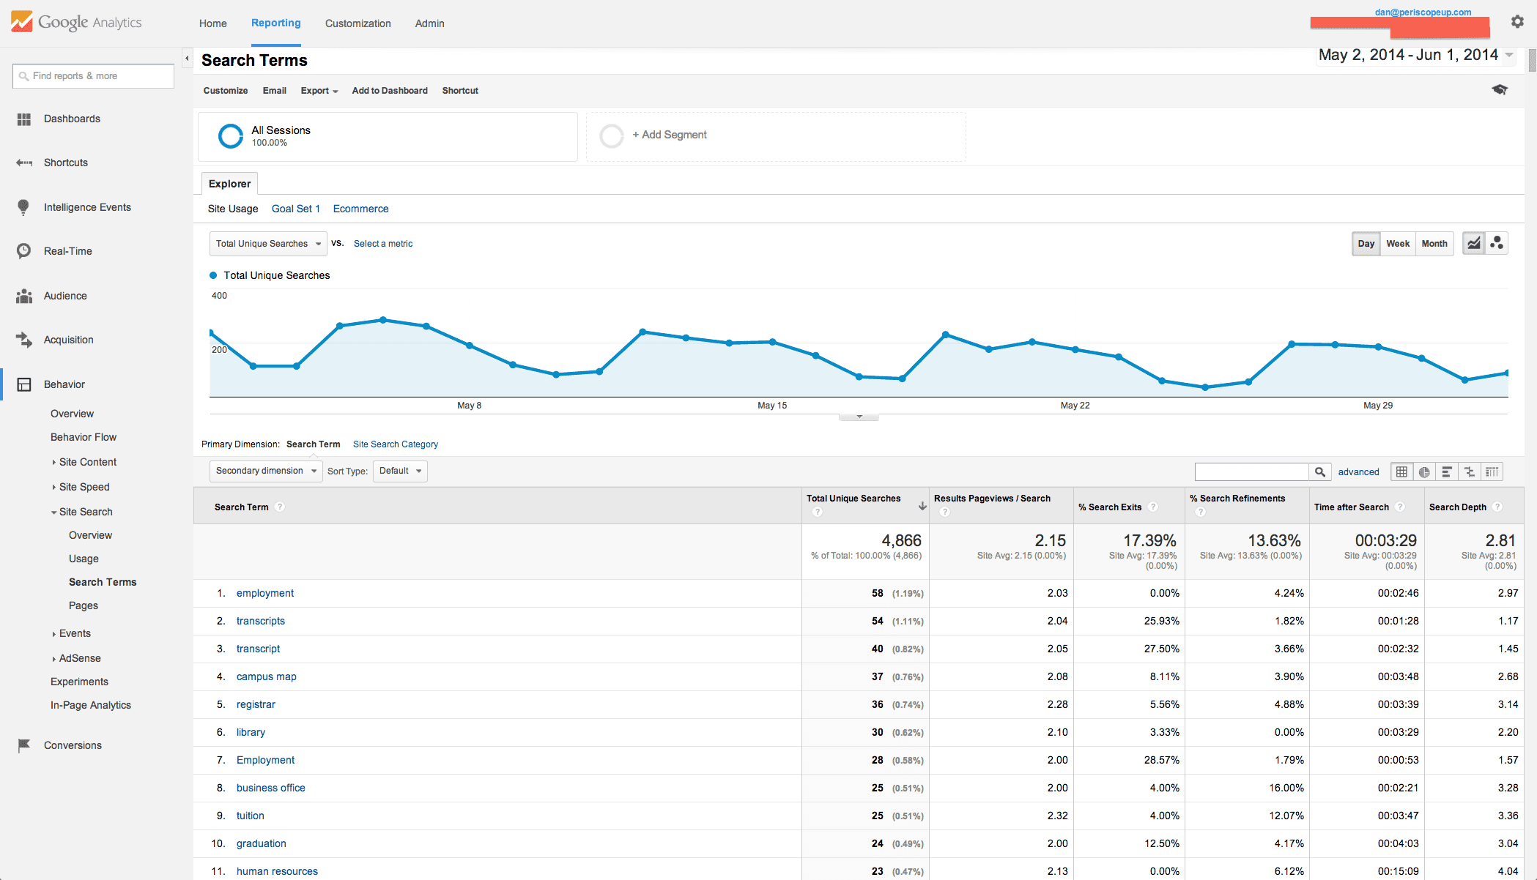Screen dimensions: 1537x880
Task: Open the advanced filter link
Action: (x=1358, y=472)
